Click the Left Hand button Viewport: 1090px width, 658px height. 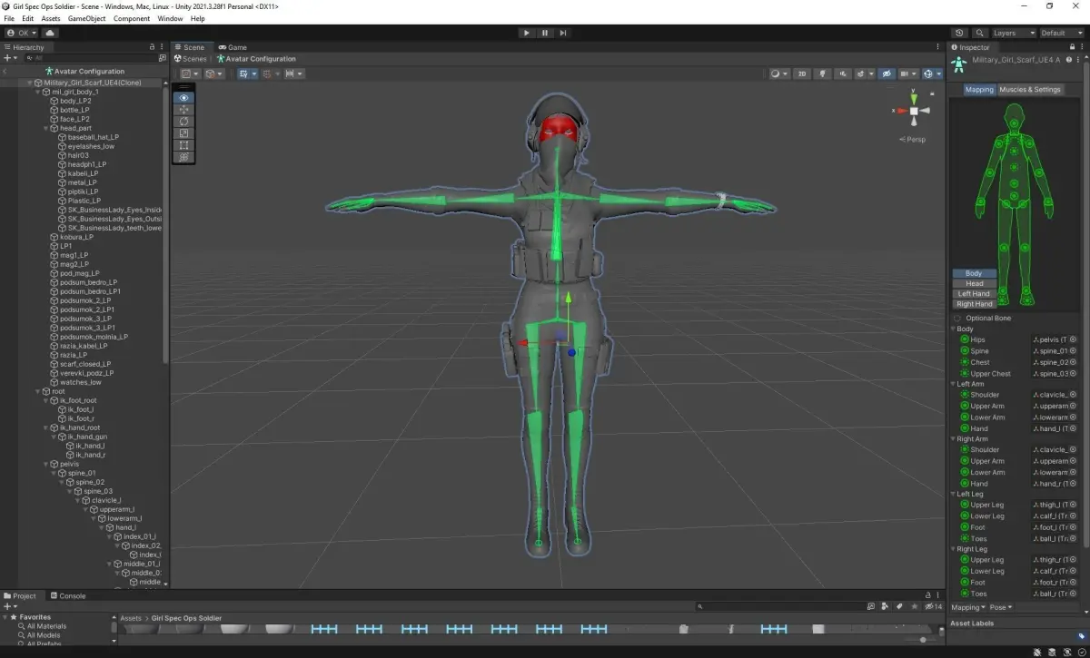click(974, 294)
